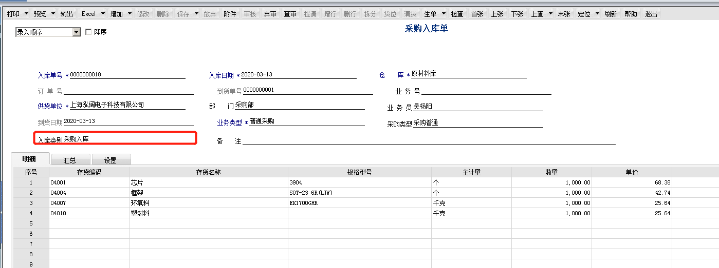This screenshot has height=268, width=719.
Task: Click the empty 备注 remarks field
Action: [429, 140]
